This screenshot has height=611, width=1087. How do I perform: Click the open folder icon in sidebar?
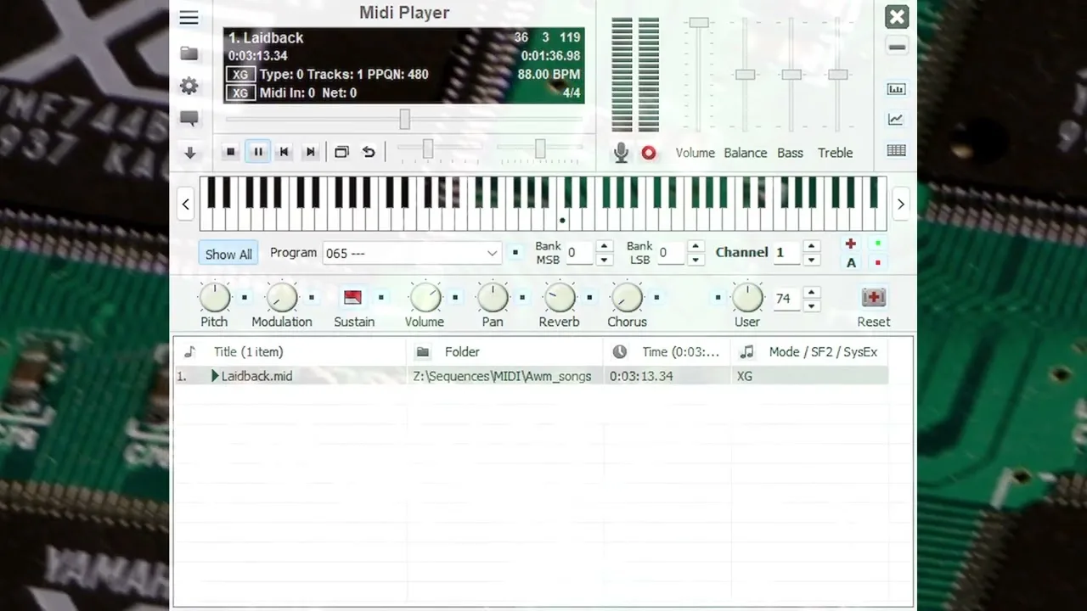coord(189,53)
